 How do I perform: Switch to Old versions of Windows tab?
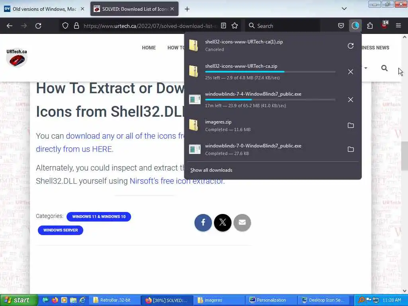(44, 9)
